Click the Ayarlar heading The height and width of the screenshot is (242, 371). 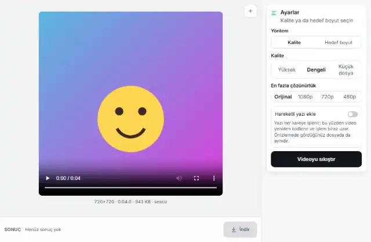(290, 12)
